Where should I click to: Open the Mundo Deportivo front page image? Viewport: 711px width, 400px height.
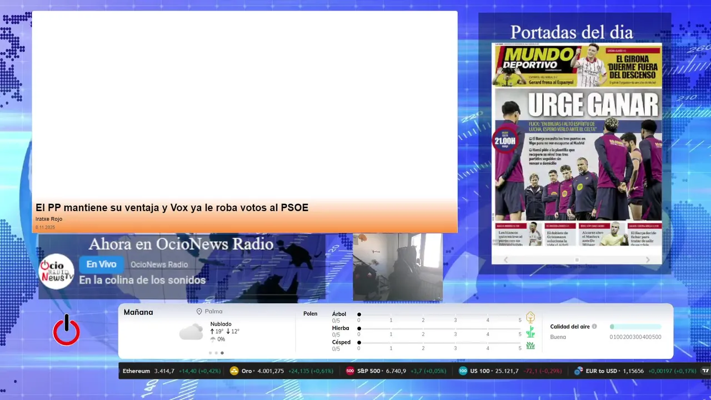pos(577,144)
